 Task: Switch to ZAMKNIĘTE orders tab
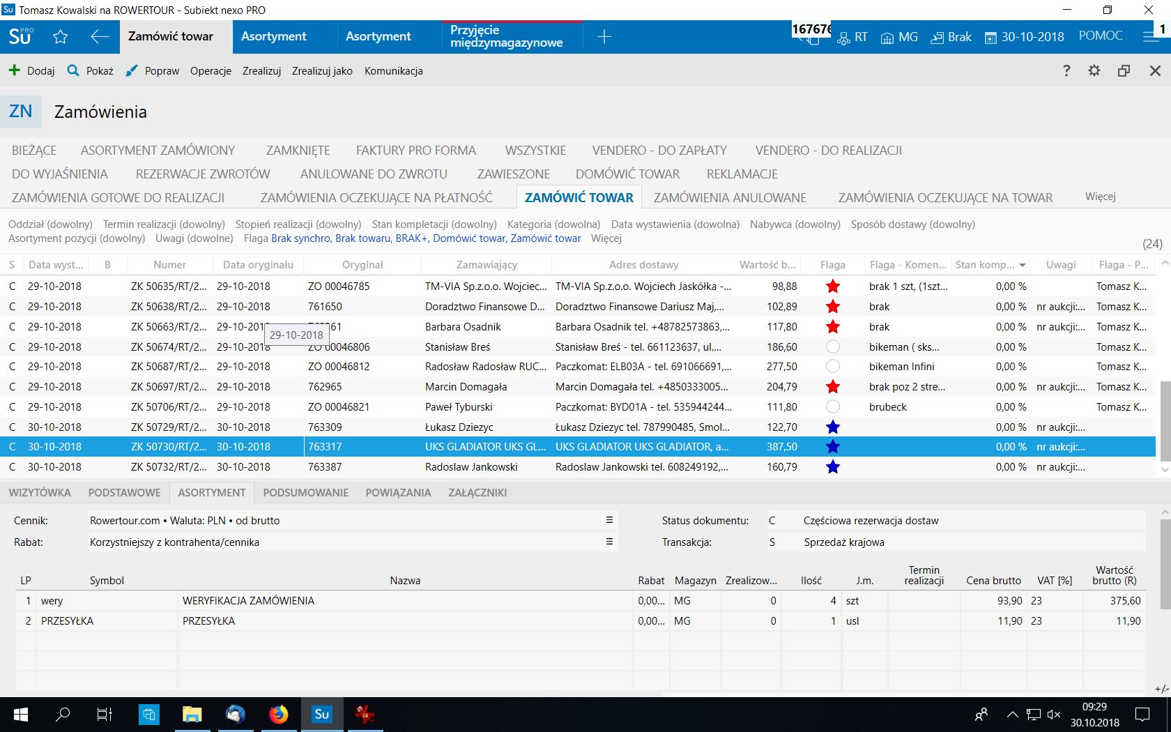pos(298,151)
